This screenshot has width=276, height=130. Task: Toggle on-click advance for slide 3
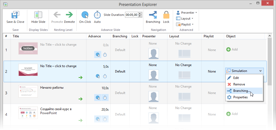tap(98, 98)
